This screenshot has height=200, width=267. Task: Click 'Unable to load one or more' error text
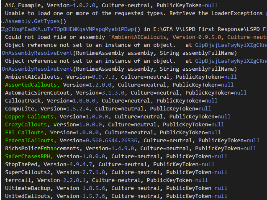(47, 13)
